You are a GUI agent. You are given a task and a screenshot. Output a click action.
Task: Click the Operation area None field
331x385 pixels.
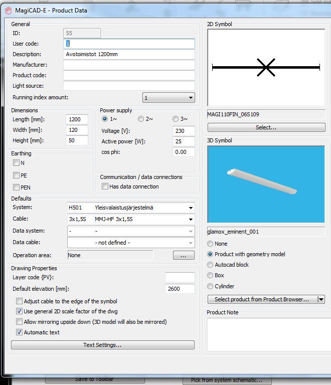coord(110,255)
